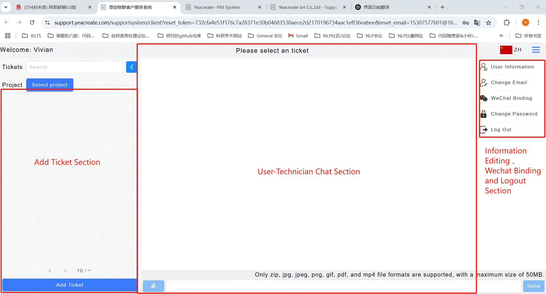This screenshot has height=294, width=546.
Task: Open the browser extensions puzzle icon
Action: [507, 23]
